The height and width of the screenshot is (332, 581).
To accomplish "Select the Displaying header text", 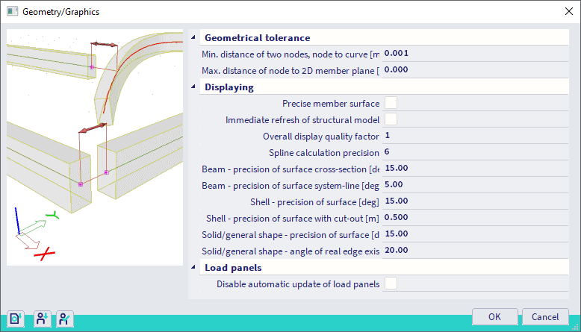I will point(229,87).
